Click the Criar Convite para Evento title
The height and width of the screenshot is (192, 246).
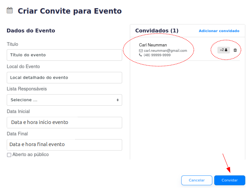70,11
